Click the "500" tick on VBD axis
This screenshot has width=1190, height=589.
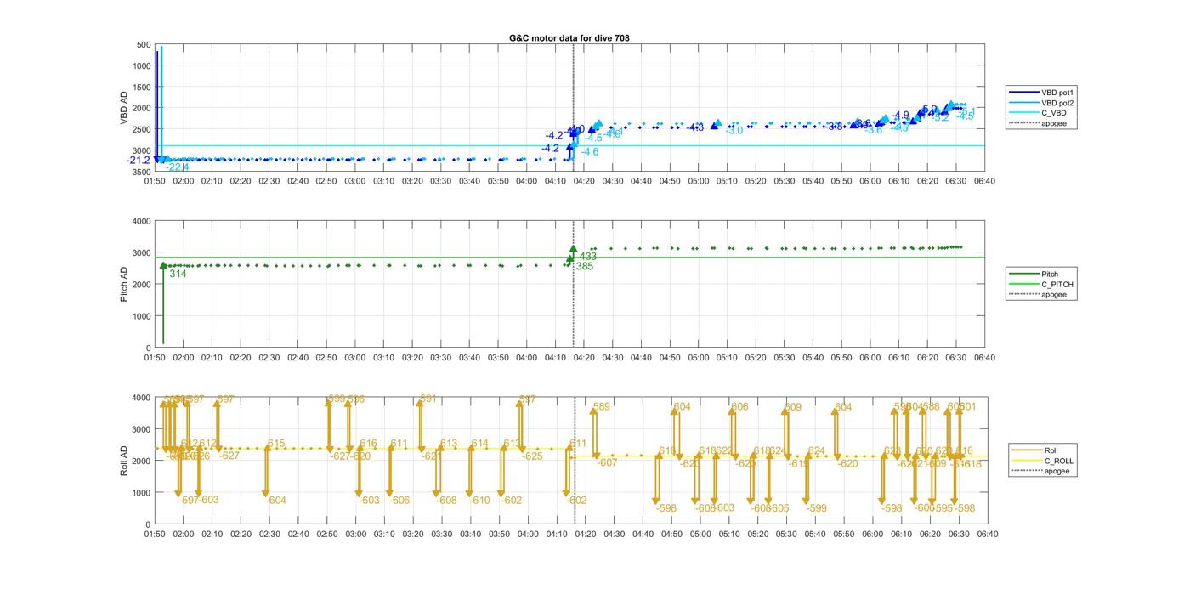(x=143, y=45)
